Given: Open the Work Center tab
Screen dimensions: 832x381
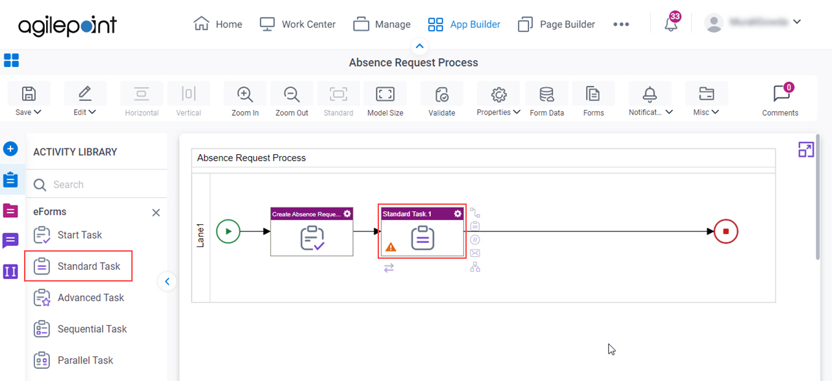Looking at the screenshot, I should point(298,24).
